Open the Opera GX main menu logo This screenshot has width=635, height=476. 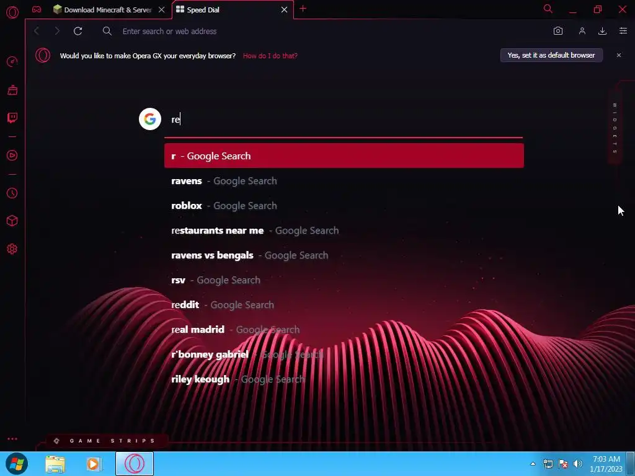[x=12, y=12]
